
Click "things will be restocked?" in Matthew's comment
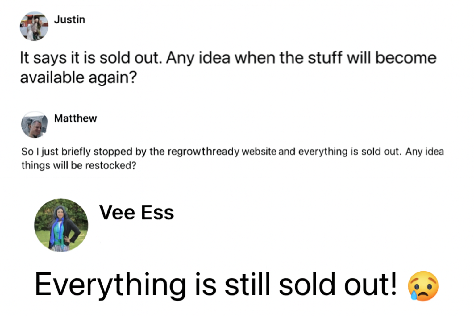point(79,166)
